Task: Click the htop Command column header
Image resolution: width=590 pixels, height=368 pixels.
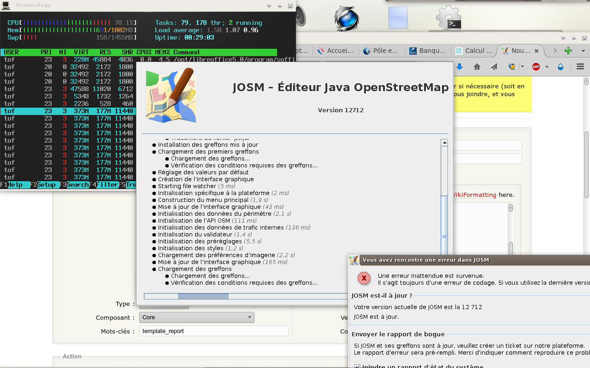Action: coord(186,52)
